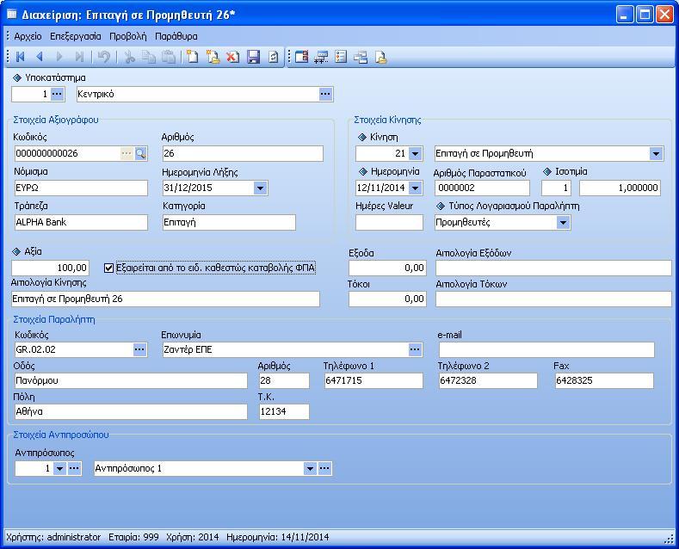Expand the Προμηθευτές account type dropdown
The image size is (679, 549).
pos(563,223)
